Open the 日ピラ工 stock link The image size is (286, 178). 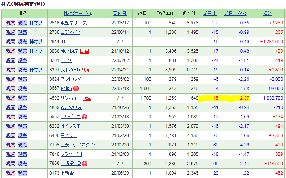tap(68, 136)
